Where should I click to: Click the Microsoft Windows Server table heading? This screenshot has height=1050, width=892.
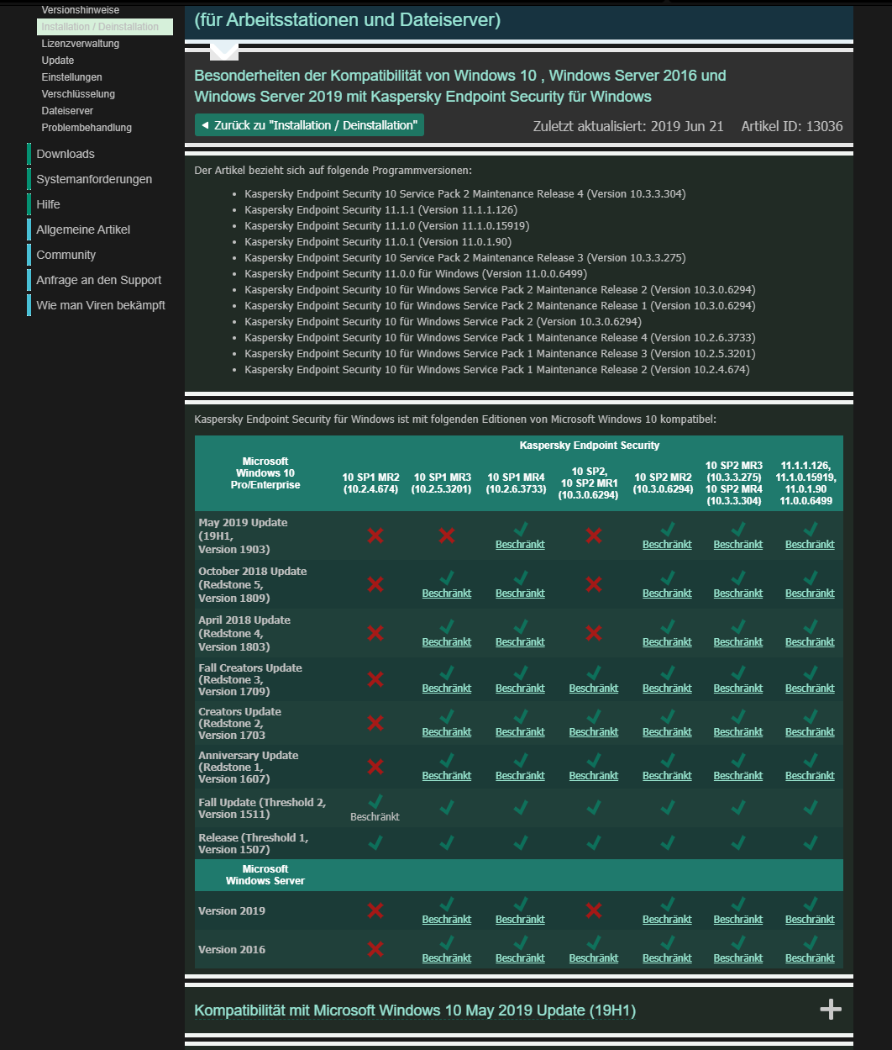point(265,875)
